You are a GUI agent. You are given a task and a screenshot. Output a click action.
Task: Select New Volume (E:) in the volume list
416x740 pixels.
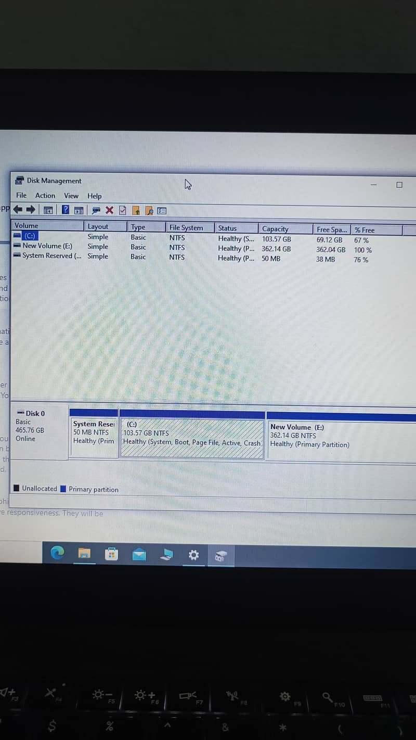click(47, 246)
